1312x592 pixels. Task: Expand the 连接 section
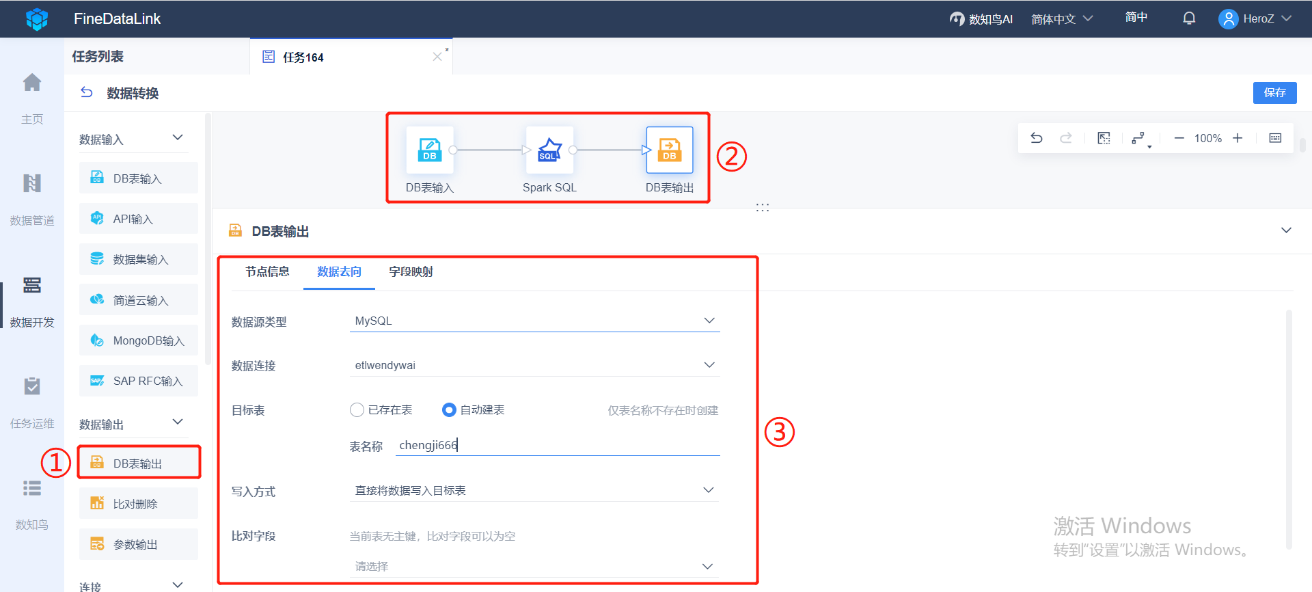[178, 584]
